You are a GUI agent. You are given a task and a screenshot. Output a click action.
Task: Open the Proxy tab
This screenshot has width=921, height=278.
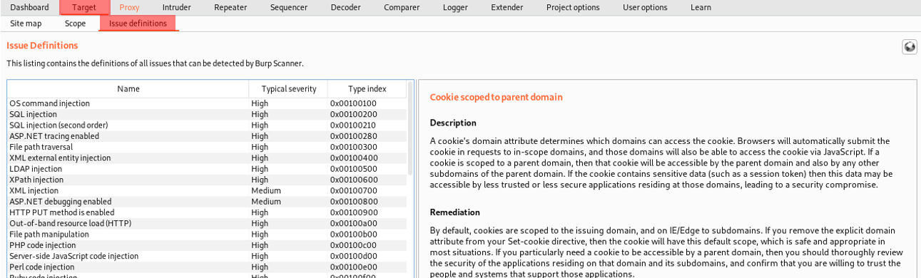pyautogui.click(x=129, y=7)
